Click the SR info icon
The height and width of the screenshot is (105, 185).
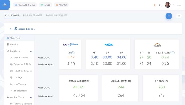73,53
